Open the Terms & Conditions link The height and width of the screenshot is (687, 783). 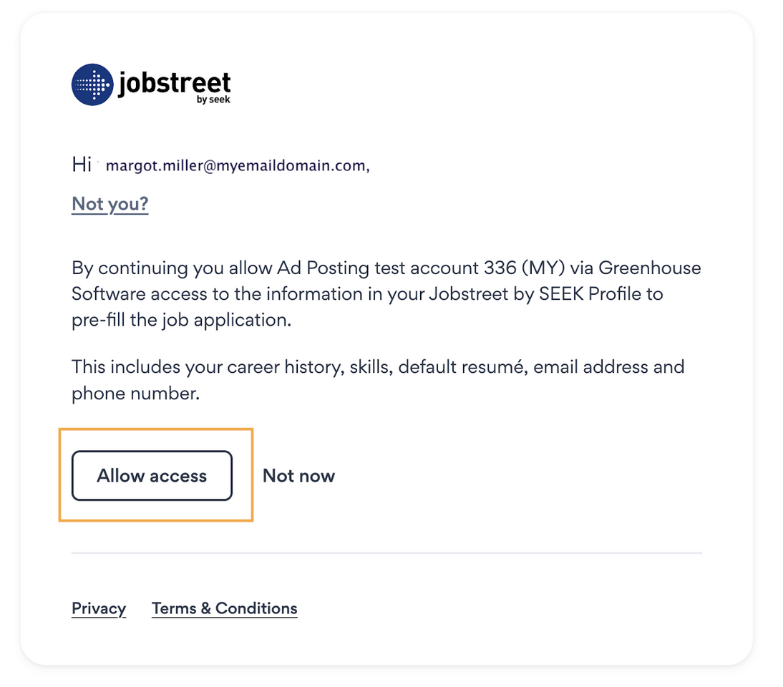tap(225, 609)
